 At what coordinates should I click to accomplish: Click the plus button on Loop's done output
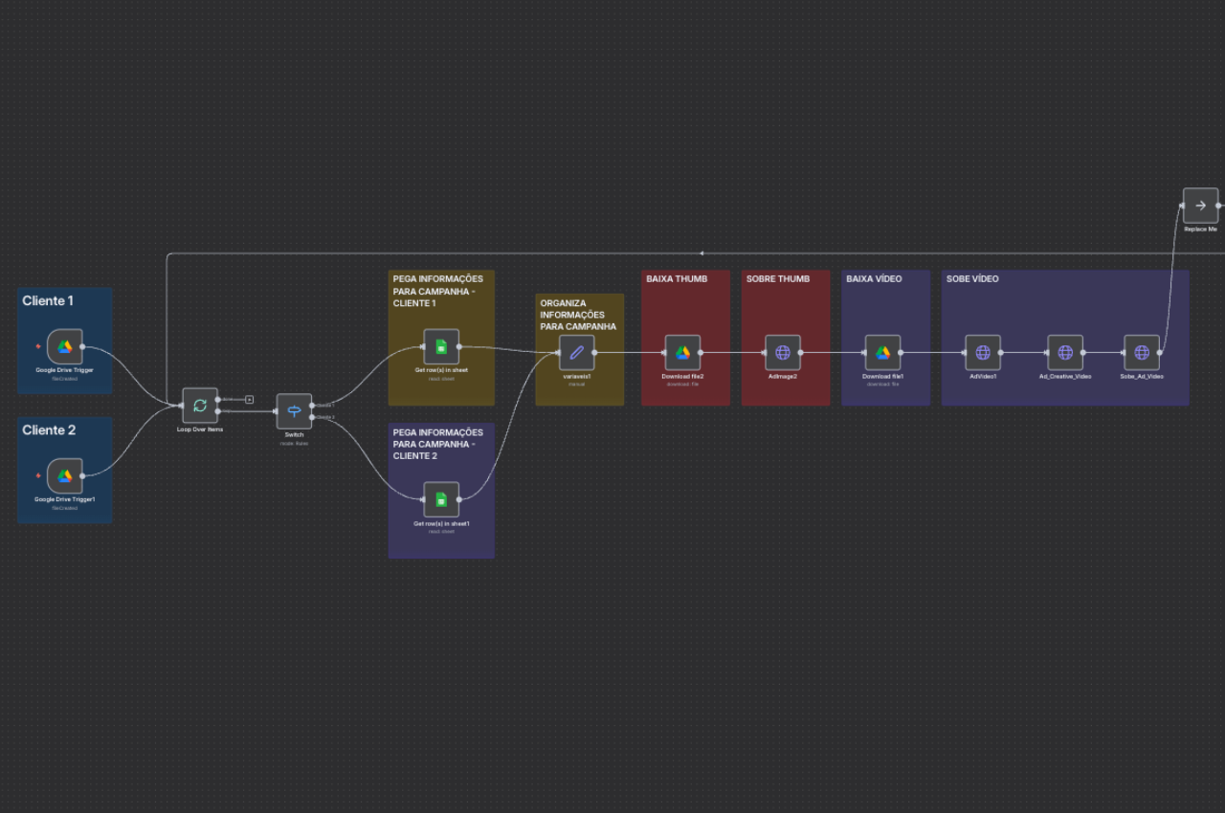point(249,399)
